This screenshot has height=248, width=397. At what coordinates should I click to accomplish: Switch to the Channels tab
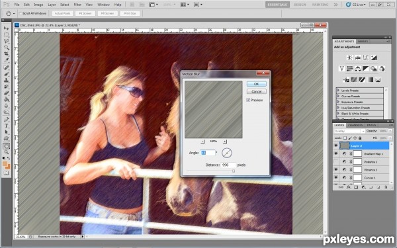click(355, 125)
